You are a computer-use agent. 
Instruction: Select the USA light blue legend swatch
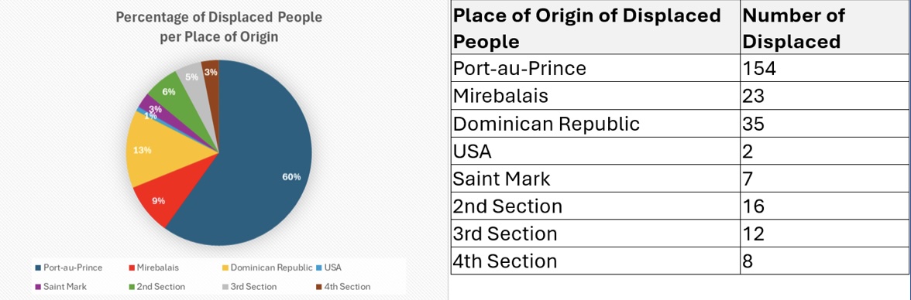tap(319, 268)
